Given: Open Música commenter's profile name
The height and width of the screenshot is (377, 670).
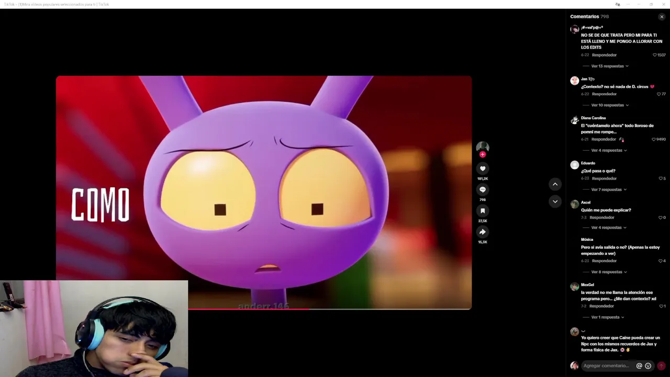Looking at the screenshot, I should (x=587, y=240).
